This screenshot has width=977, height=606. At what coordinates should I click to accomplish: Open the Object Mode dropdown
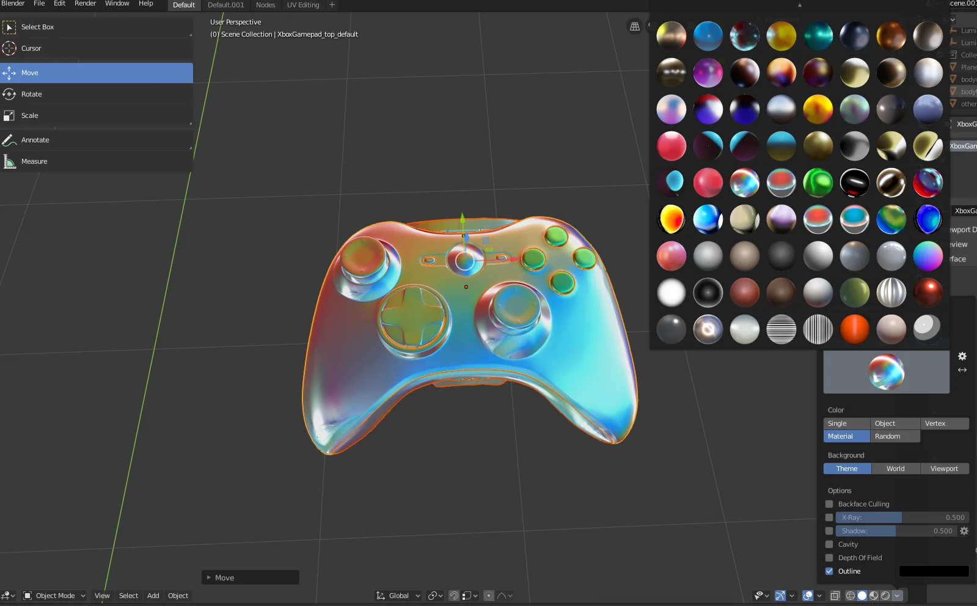(x=55, y=596)
